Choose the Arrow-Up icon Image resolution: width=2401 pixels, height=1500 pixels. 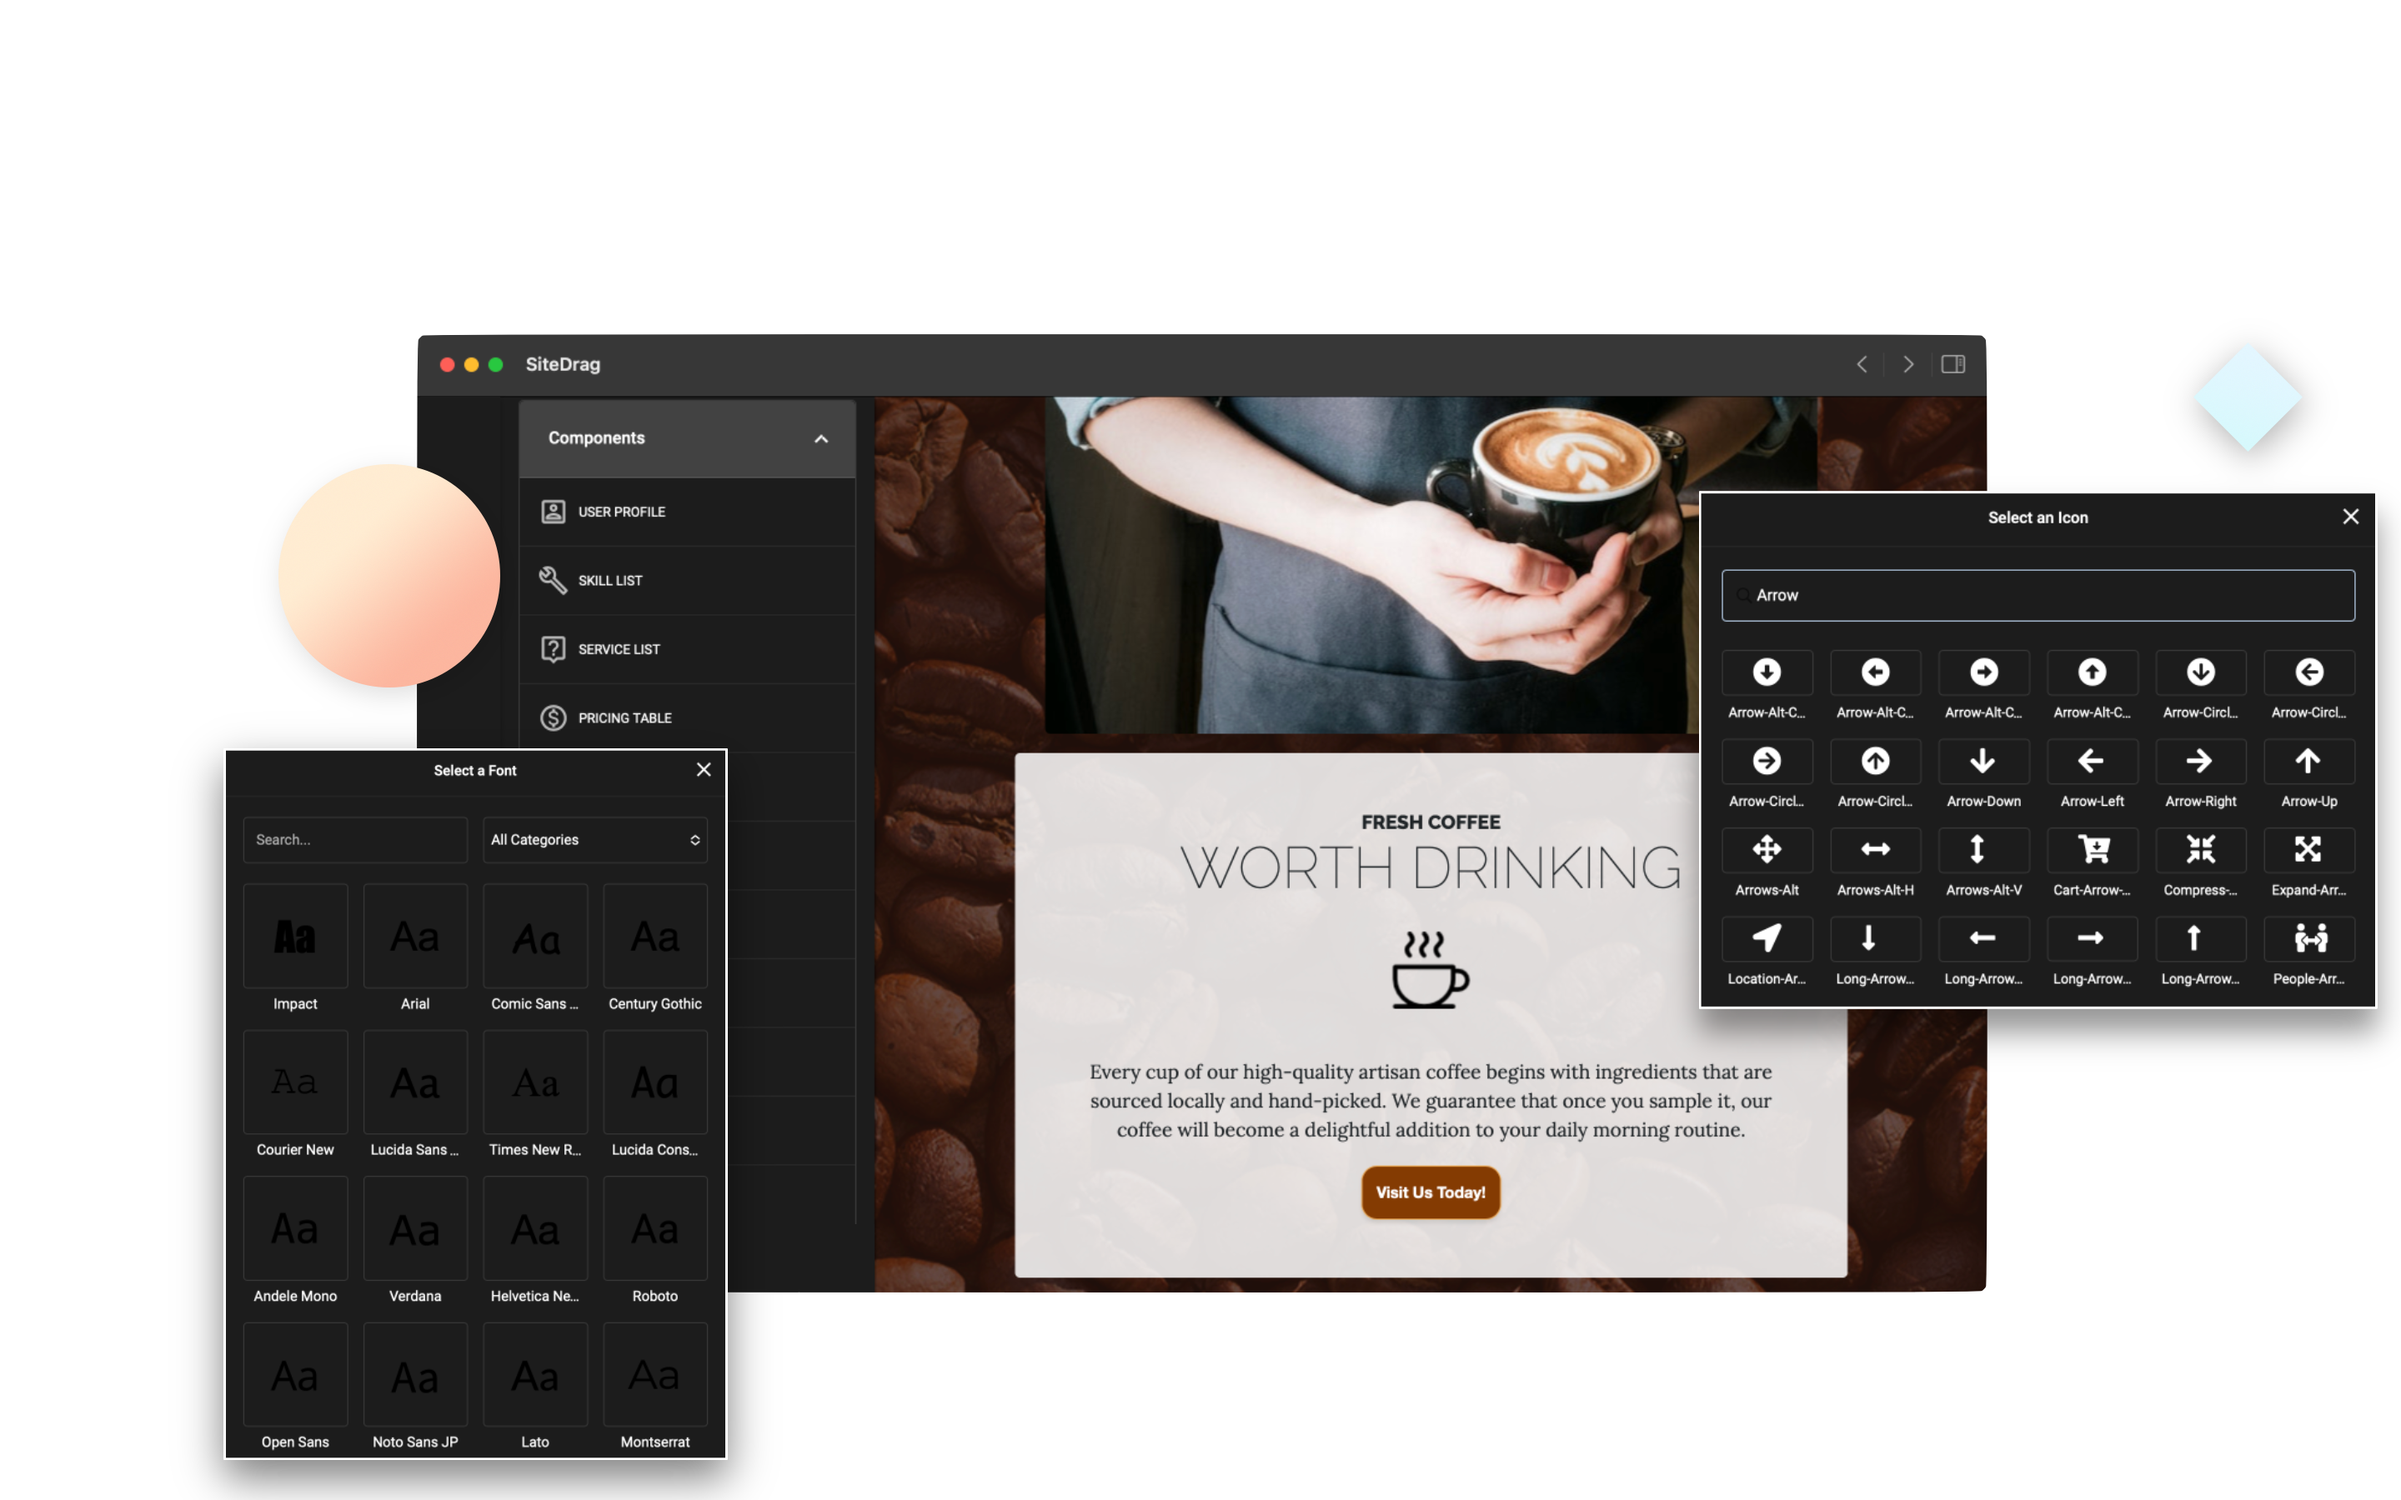(x=2308, y=762)
